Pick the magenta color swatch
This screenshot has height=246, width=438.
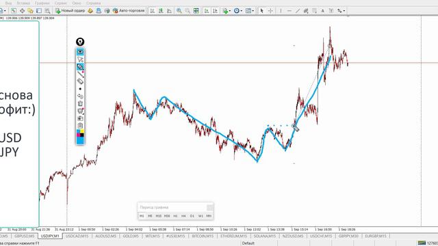(79, 135)
